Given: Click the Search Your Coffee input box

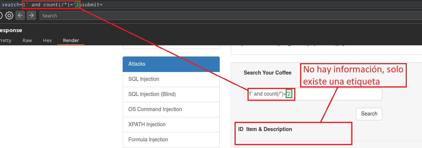Looking at the screenshot, I should (313, 94).
